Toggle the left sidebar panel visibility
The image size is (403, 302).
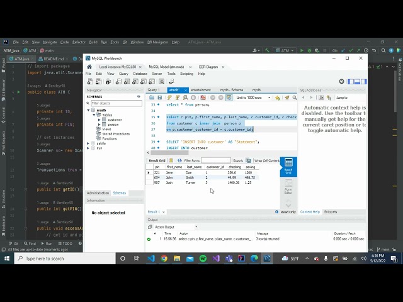coord(351,82)
